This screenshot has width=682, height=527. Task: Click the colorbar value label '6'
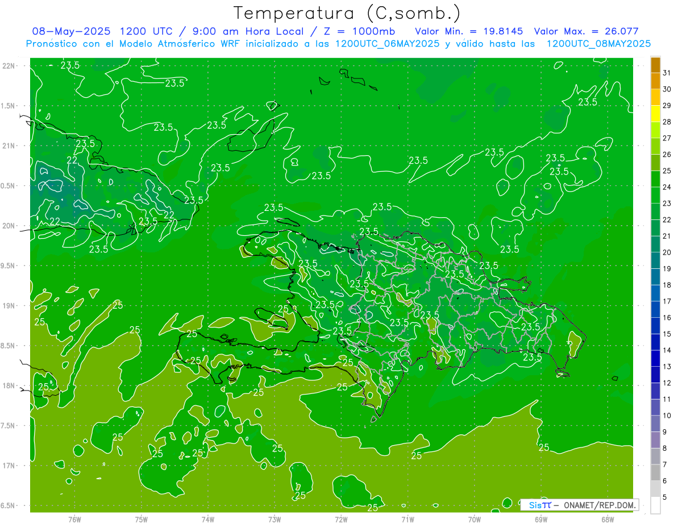[x=665, y=482]
